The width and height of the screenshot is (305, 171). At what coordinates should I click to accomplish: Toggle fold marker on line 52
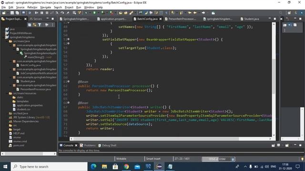[x=69, y=43]
